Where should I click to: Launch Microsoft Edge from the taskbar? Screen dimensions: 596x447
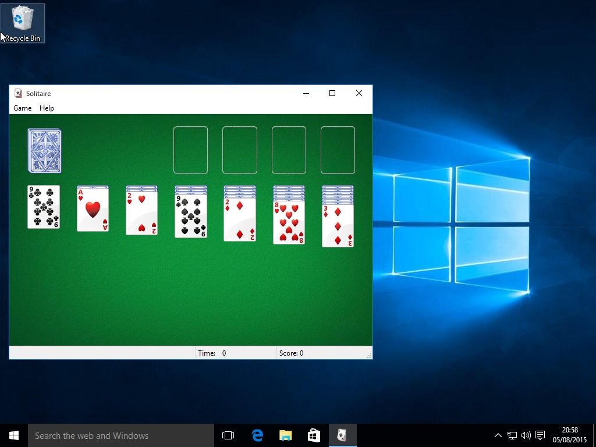[x=257, y=435]
